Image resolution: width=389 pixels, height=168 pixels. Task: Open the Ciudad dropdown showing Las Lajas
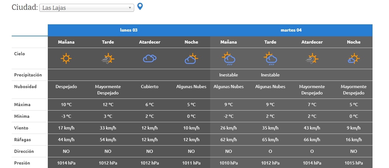(86, 8)
